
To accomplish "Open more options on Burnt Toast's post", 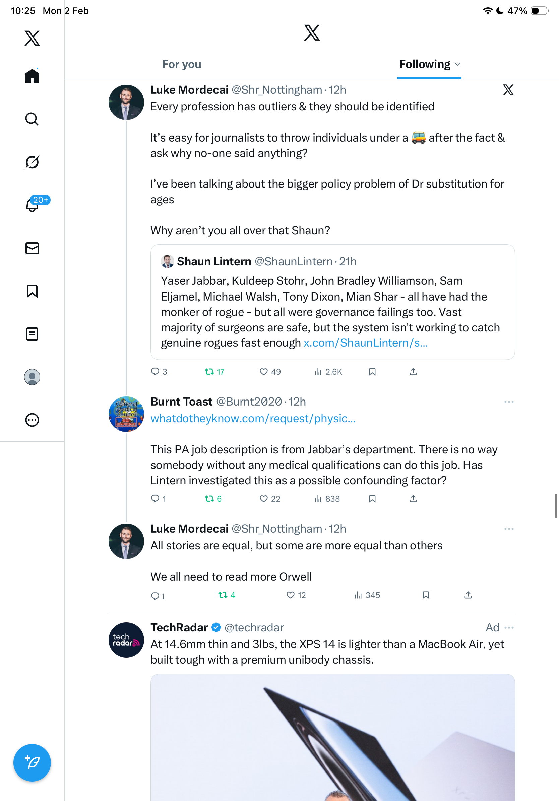I will tap(509, 402).
